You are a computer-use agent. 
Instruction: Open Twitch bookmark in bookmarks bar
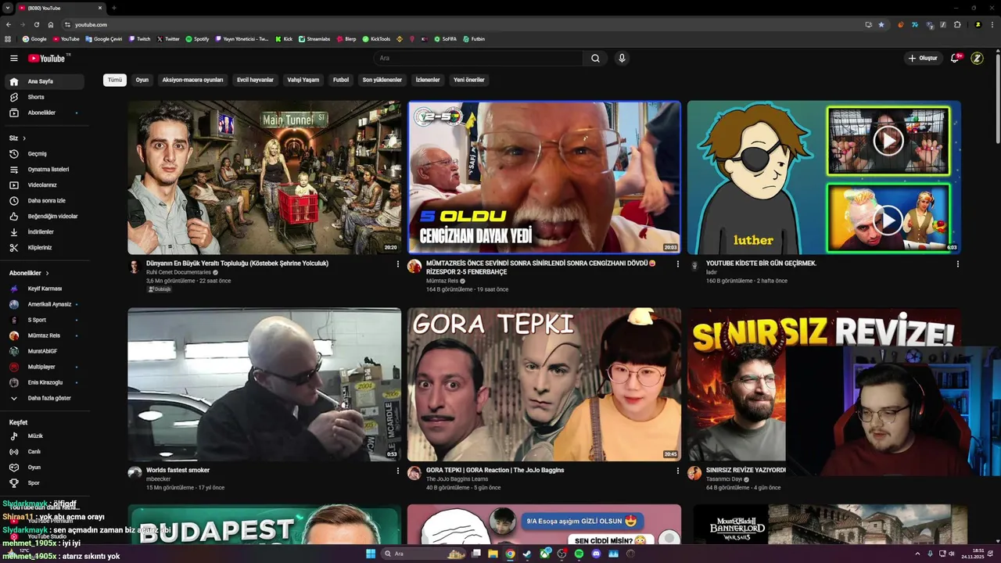(140, 38)
